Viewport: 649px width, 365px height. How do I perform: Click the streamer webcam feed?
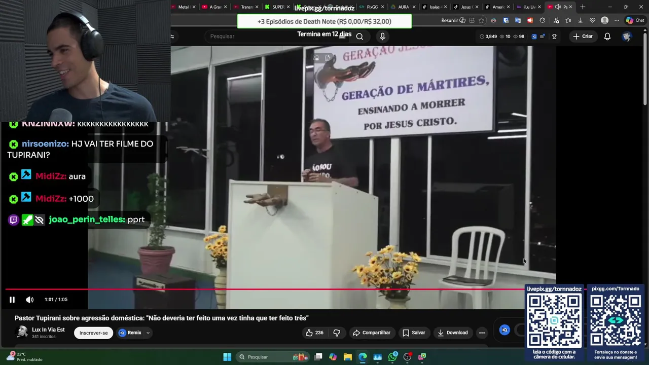coord(85,61)
